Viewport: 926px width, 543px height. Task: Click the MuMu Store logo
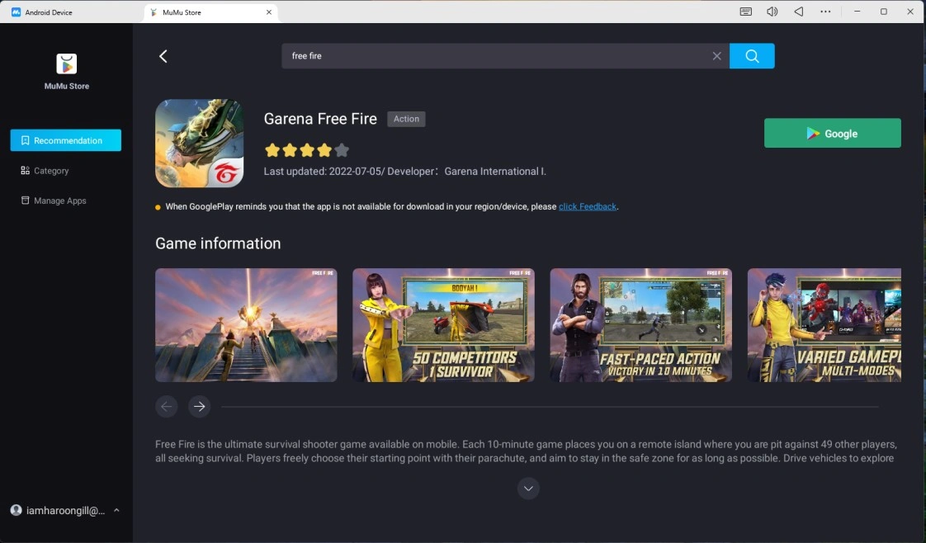65,64
